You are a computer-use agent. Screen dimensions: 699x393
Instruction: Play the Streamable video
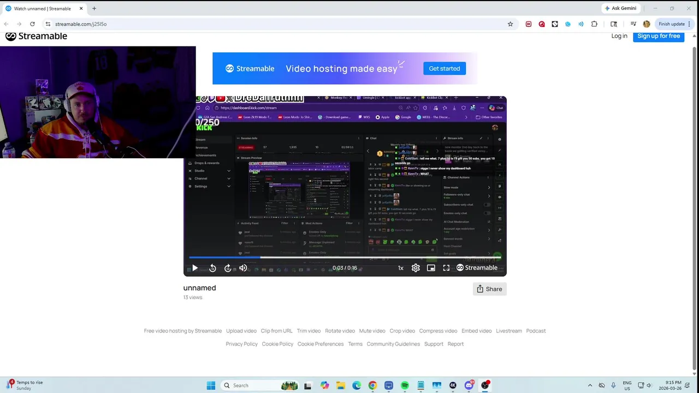195,268
